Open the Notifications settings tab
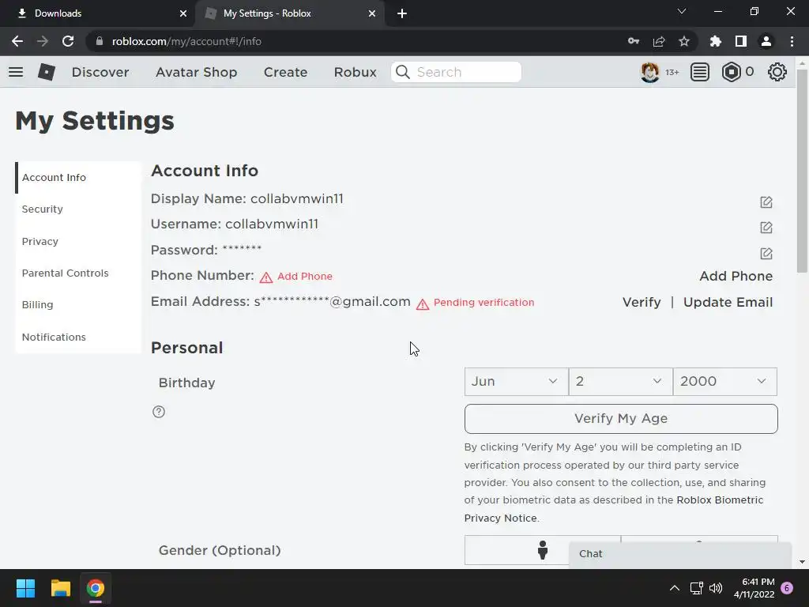Image resolution: width=809 pixels, height=607 pixels. 78,337
